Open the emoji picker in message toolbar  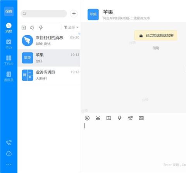pos(87,118)
